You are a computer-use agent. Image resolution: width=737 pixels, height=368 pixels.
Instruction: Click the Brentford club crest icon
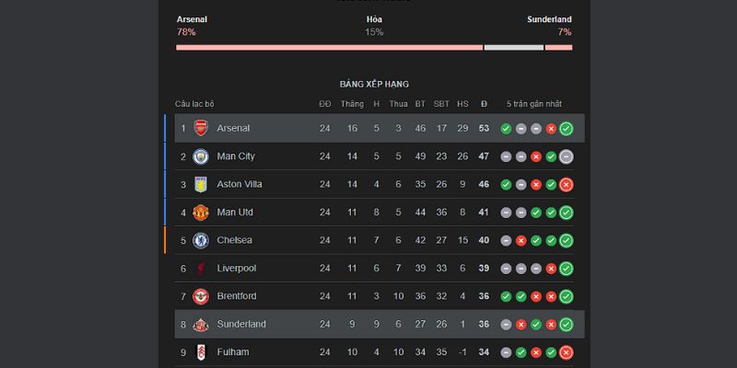click(201, 296)
